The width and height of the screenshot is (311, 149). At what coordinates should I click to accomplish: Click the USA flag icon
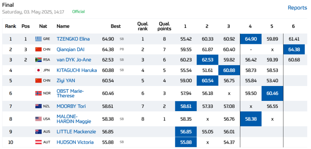pos(39,119)
